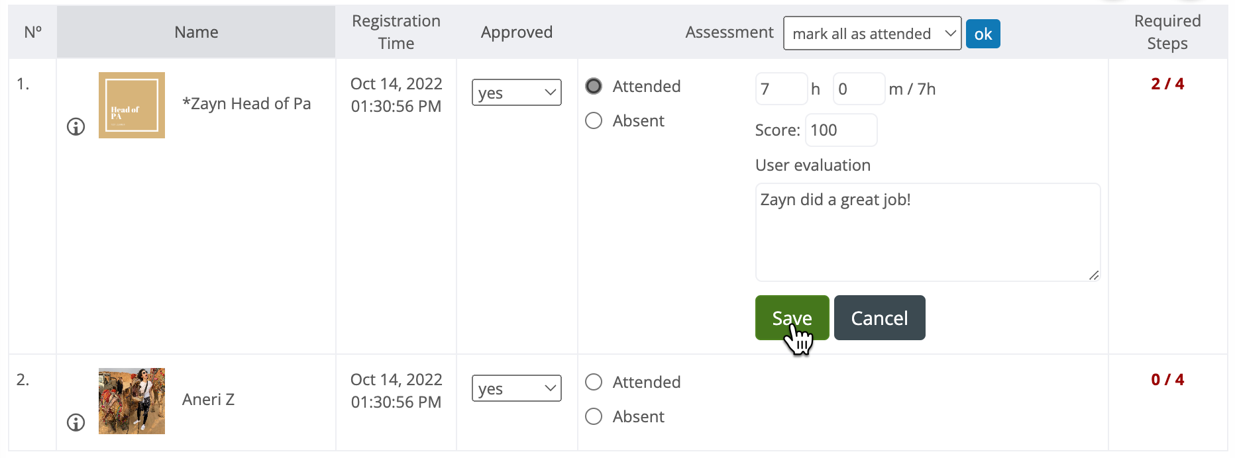Click the User evaluation text area
This screenshot has height=458, width=1235.
(928, 232)
